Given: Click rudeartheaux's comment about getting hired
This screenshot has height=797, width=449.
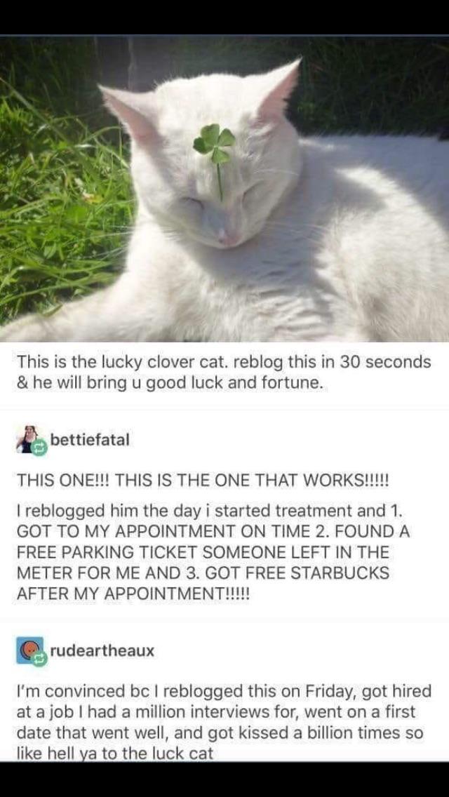Looking at the screenshot, I should tap(224, 721).
